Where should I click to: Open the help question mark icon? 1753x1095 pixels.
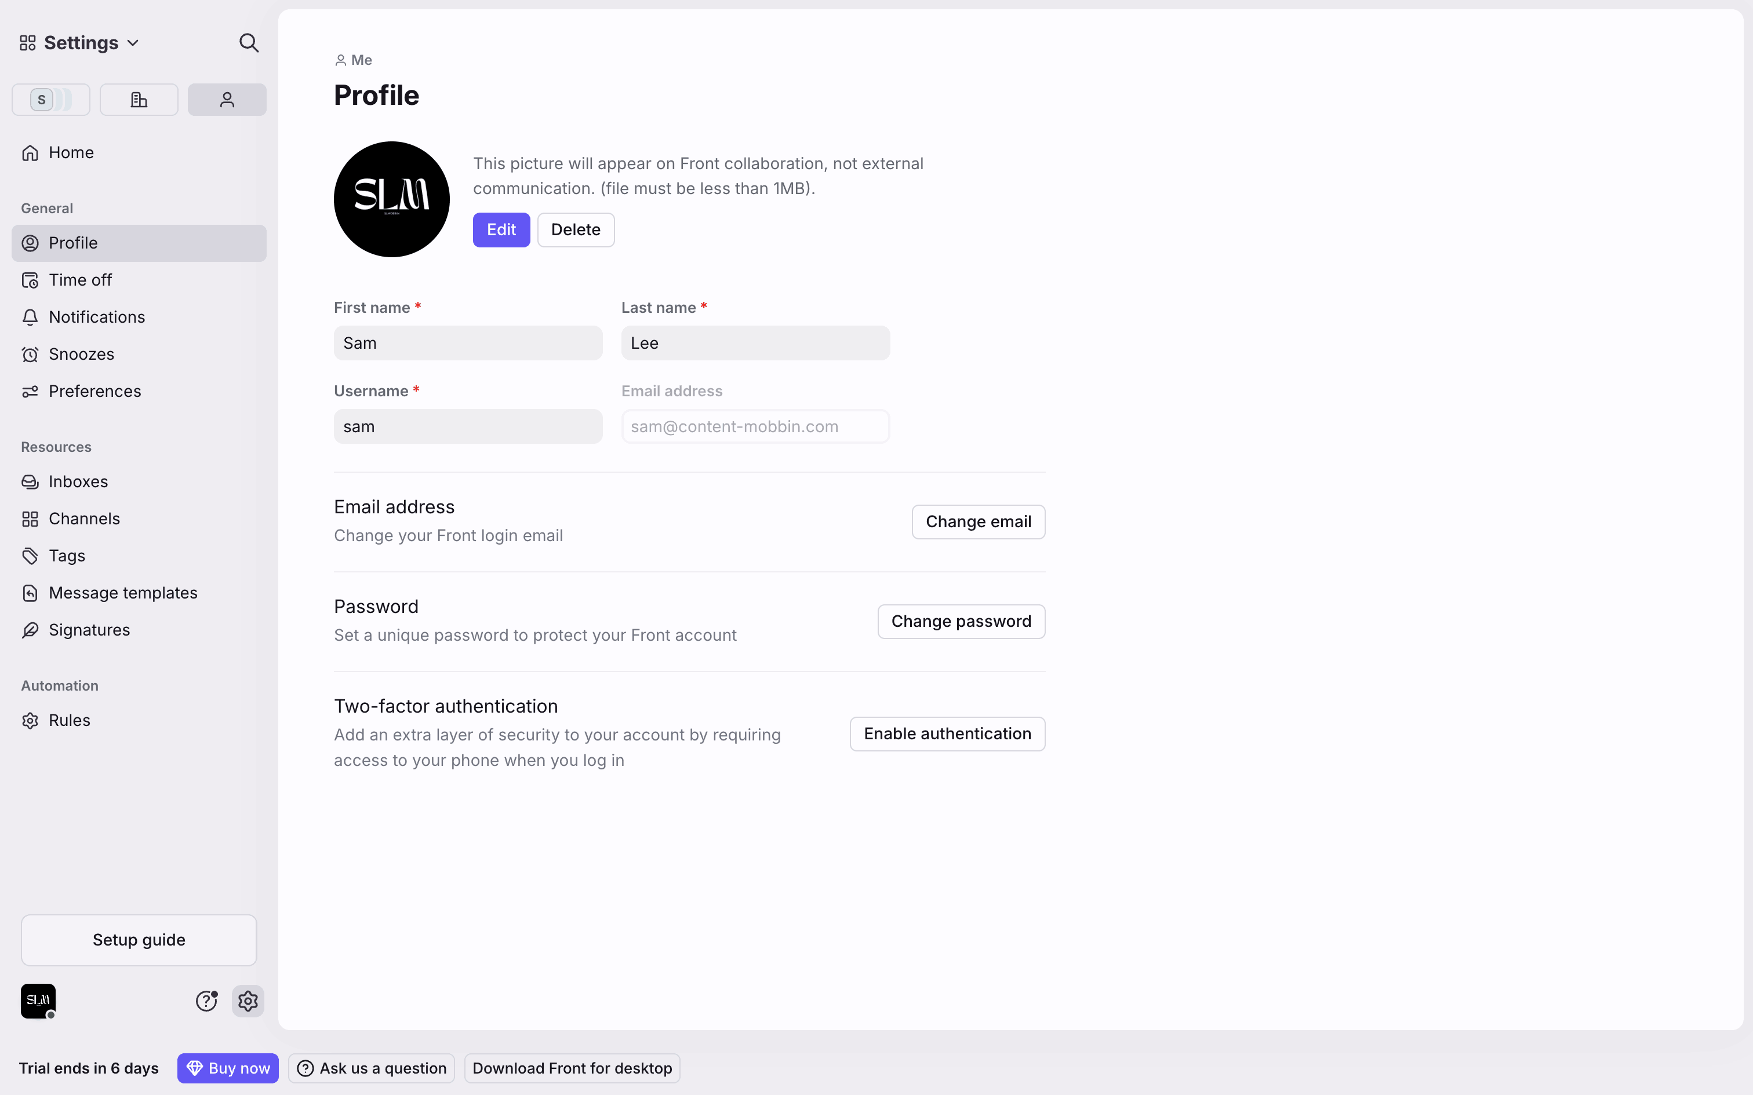[x=206, y=1001]
